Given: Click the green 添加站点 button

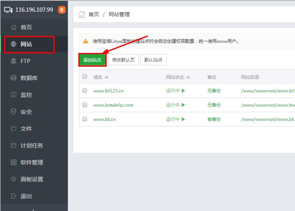Looking at the screenshot, I should 92,60.
